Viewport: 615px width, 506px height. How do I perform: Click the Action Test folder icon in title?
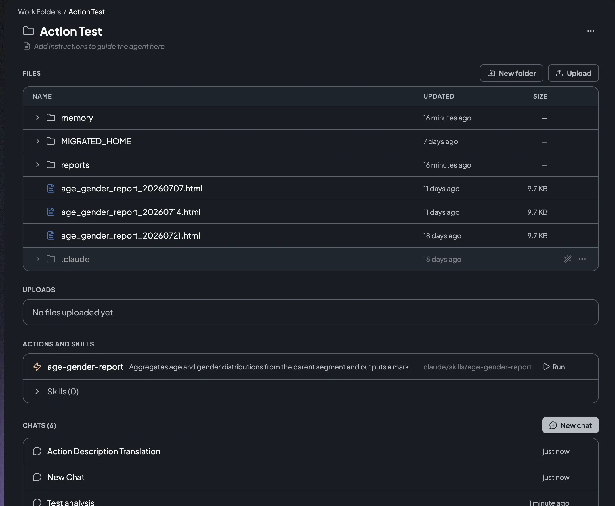click(x=28, y=31)
